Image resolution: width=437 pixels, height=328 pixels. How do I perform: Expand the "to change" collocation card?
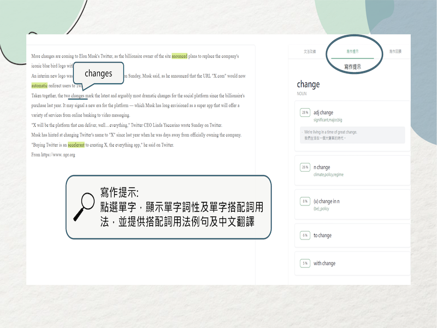pyautogui.click(x=352, y=236)
